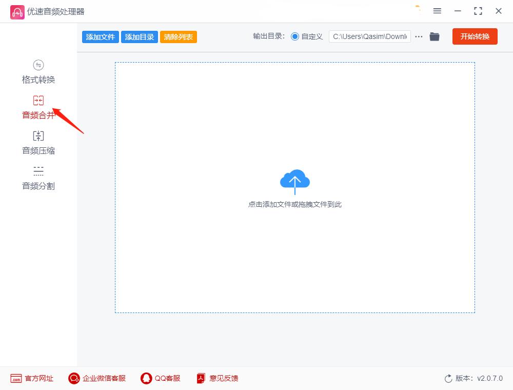Click the 添加目录 button
This screenshot has width=513, height=390.
140,37
